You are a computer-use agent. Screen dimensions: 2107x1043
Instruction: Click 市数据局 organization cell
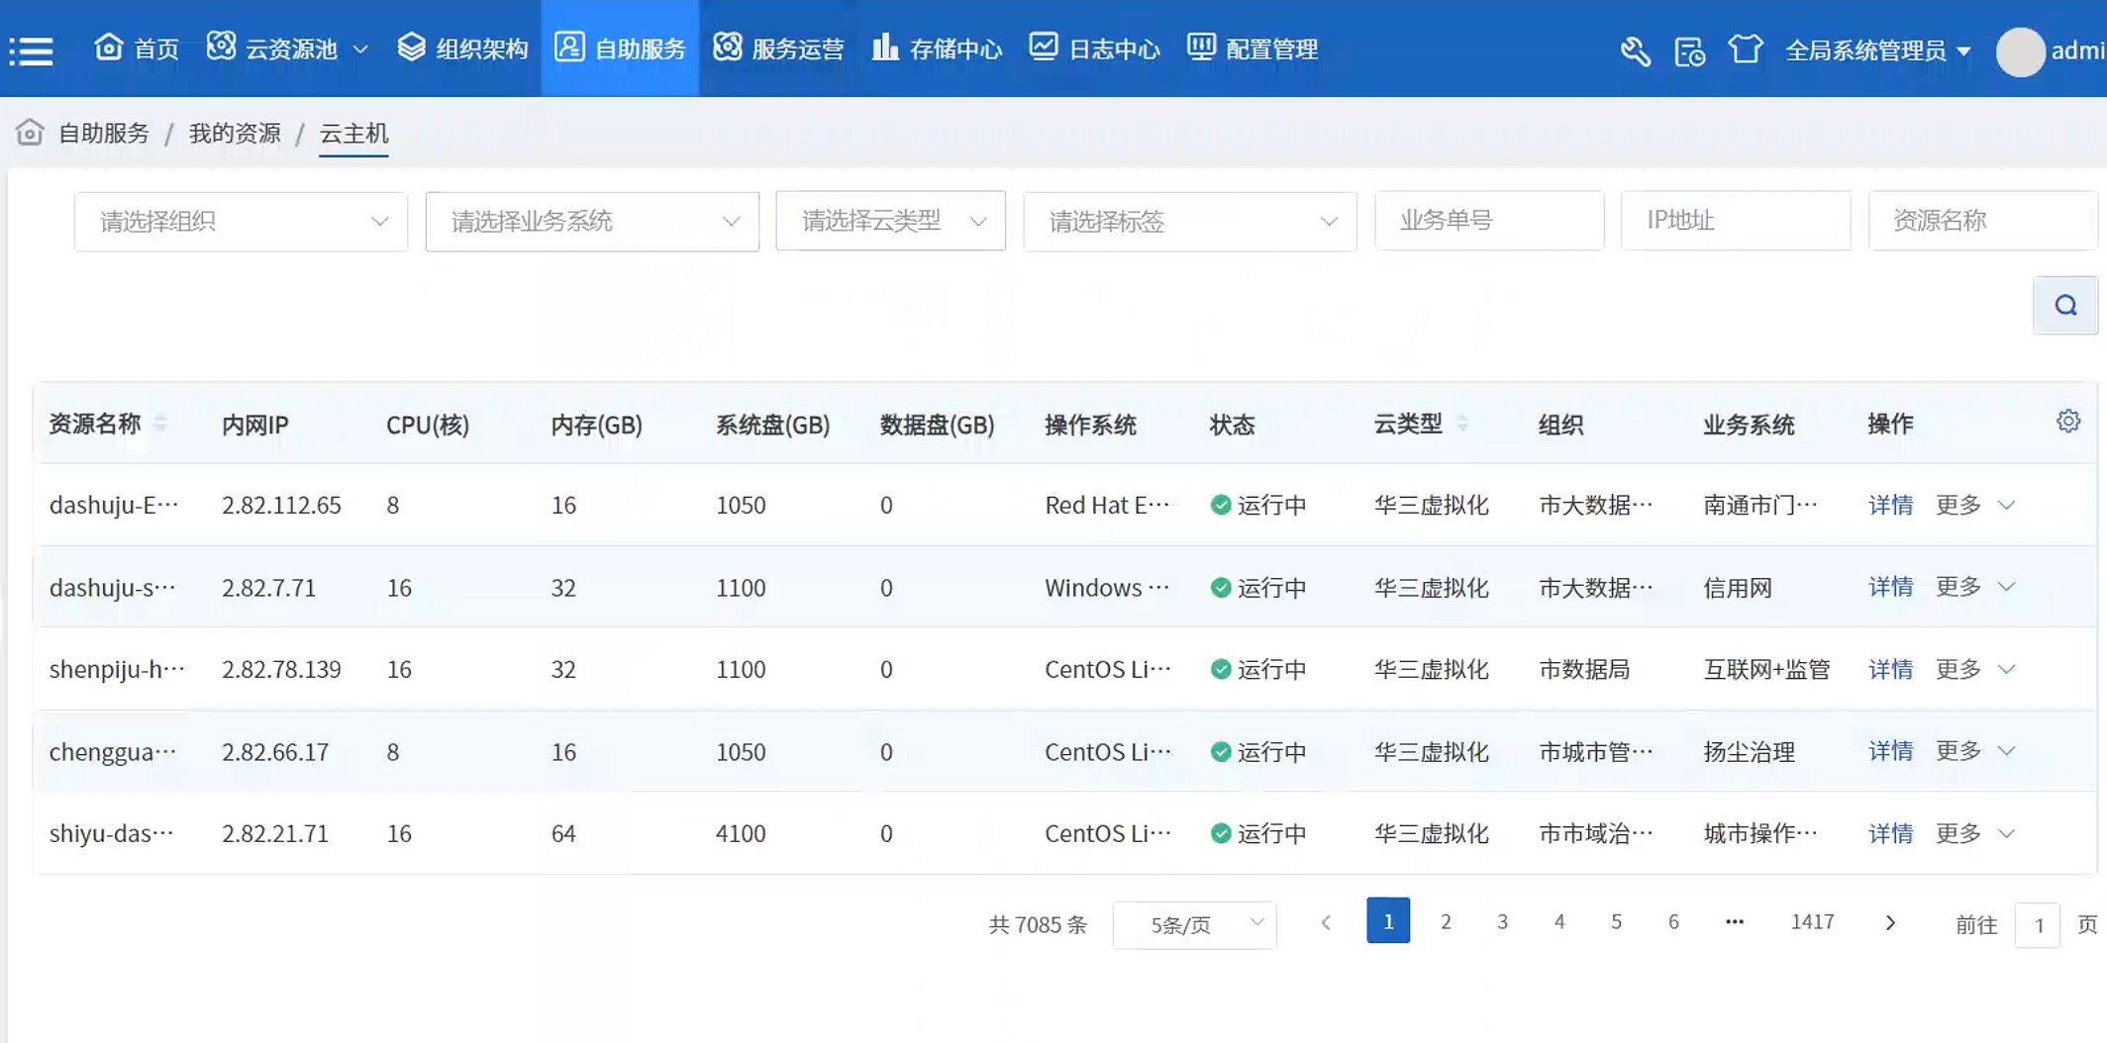[1584, 669]
